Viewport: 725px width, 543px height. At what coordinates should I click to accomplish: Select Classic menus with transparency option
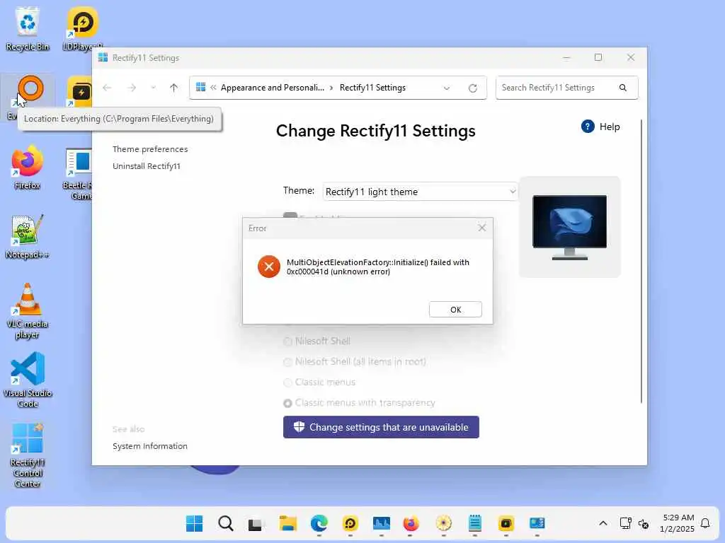point(287,403)
